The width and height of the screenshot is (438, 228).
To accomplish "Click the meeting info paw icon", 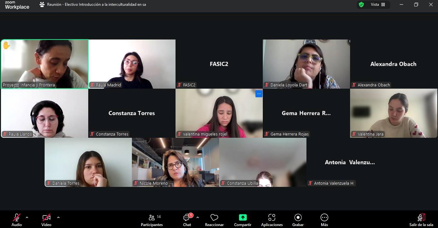I will (x=42, y=4).
